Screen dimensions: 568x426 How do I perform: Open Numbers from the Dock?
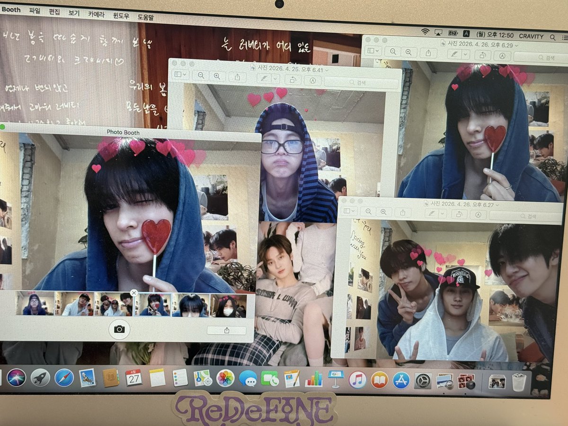[313, 379]
